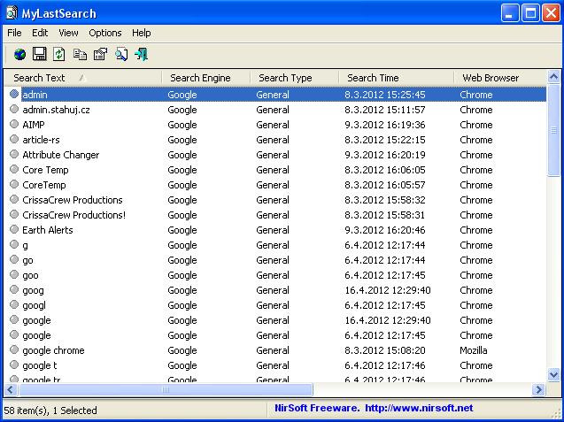Viewport: 564px width, 422px height.
Task: Click the round icon beside 'google t'
Action: [14, 364]
